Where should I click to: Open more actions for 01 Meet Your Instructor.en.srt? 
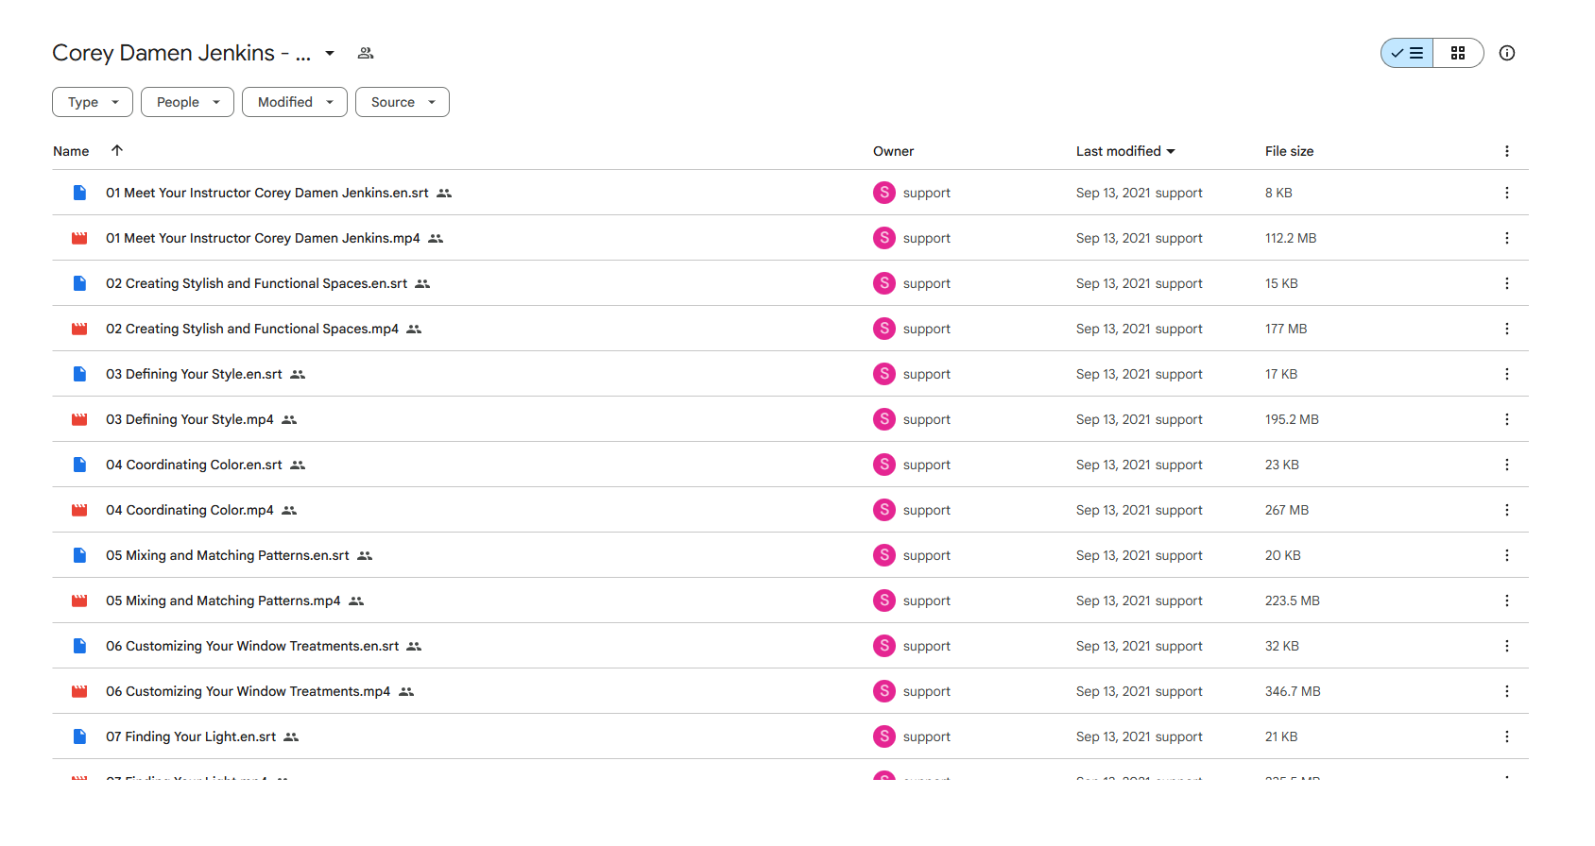pyautogui.click(x=1507, y=193)
